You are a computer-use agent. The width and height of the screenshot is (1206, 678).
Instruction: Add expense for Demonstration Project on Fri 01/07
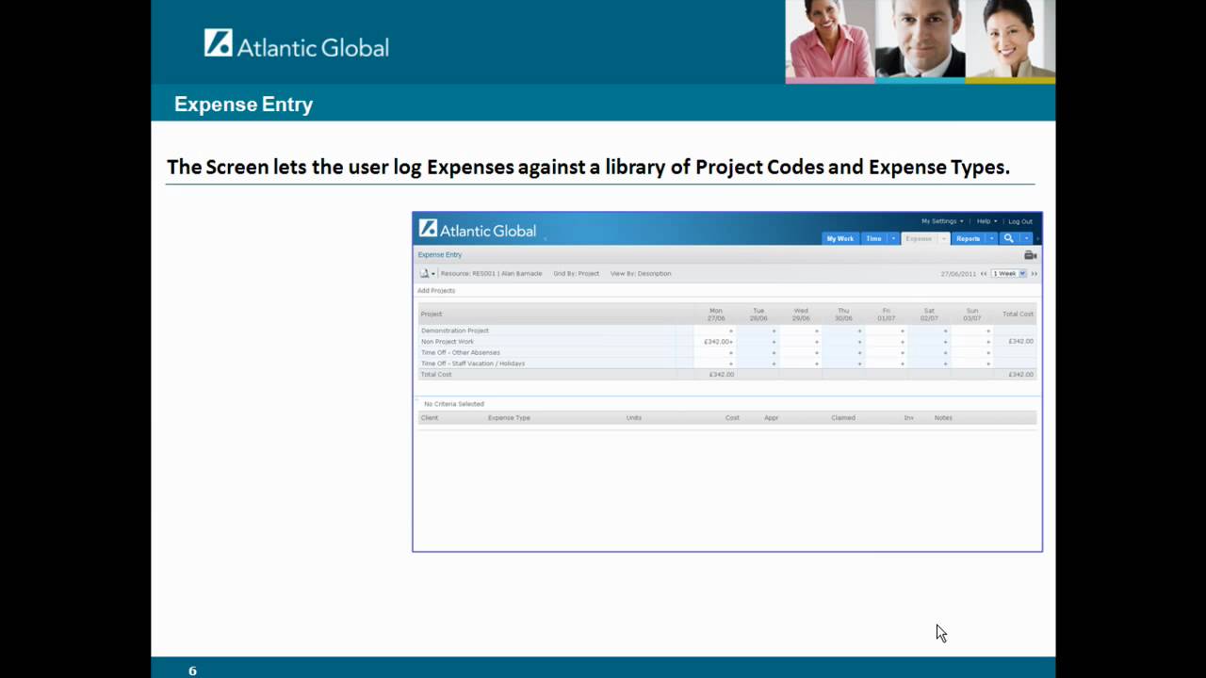(x=902, y=331)
